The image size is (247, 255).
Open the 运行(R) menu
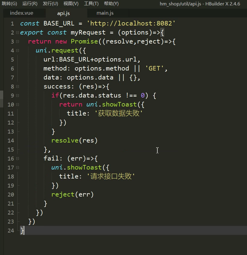29,4
